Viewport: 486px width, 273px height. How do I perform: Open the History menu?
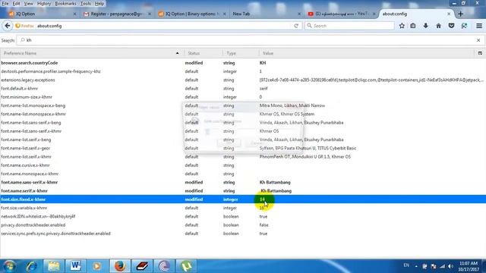point(44,4)
